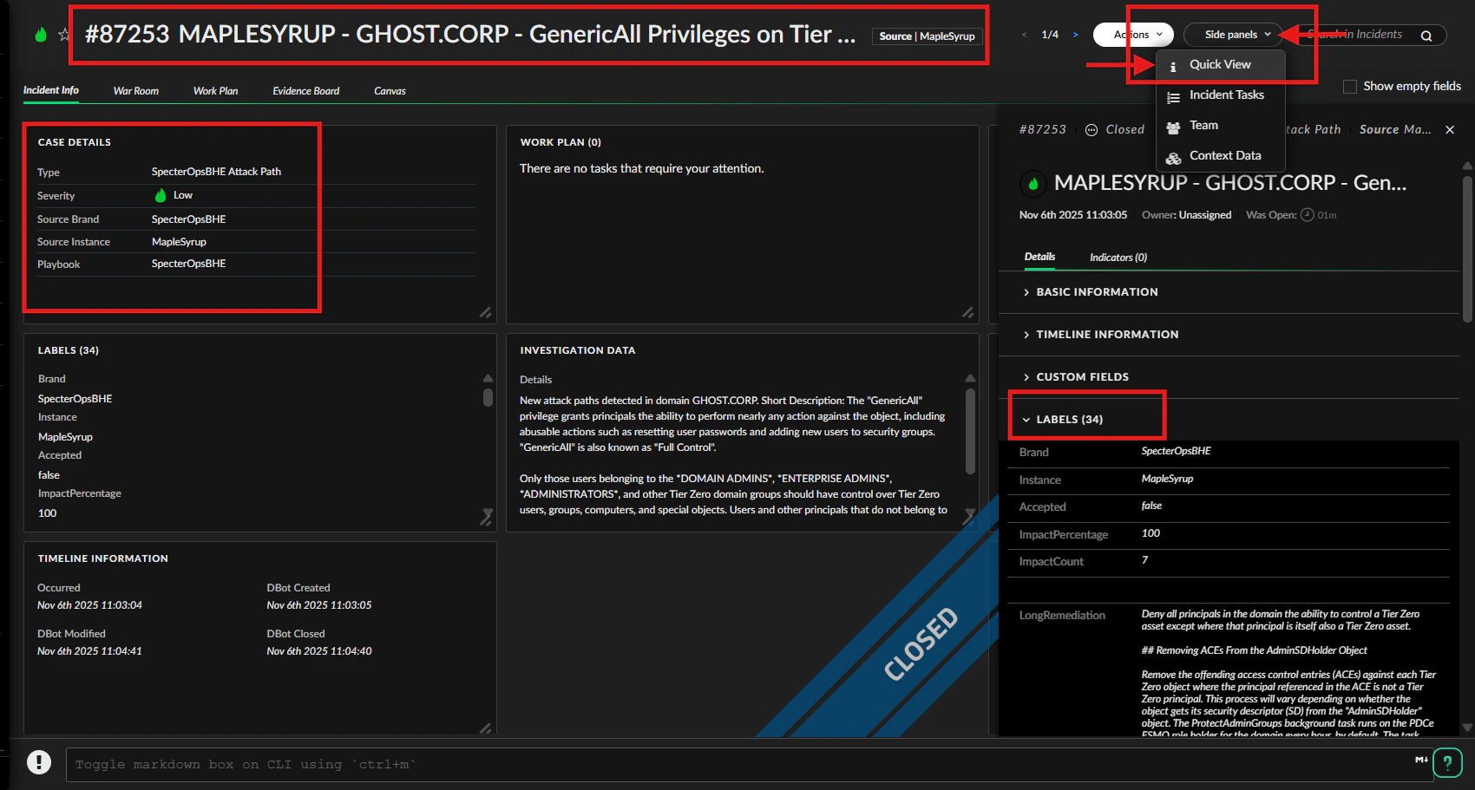Click the side panel scroll-down arrow

[x=1467, y=728]
